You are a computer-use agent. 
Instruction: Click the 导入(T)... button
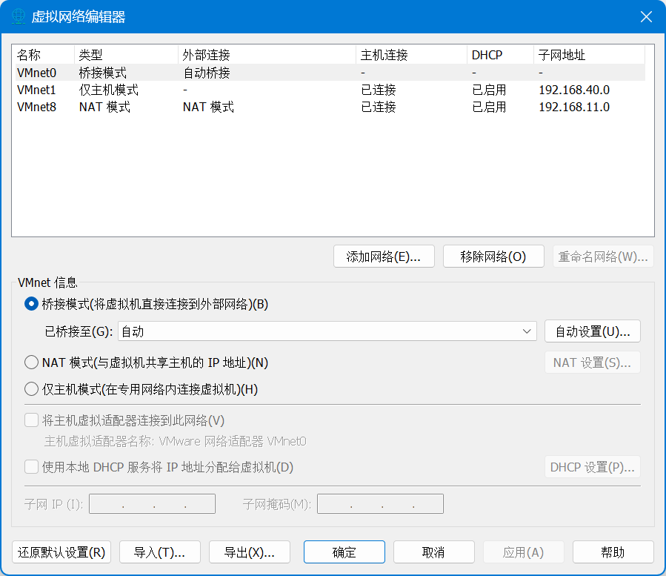tap(160, 552)
